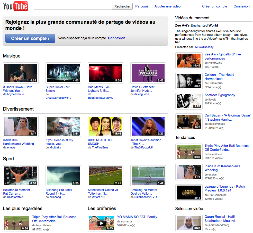The image size is (253, 233).
Task: Open the KIDS REACT TO SMOSH thumbnail
Action: [x=105, y=126]
